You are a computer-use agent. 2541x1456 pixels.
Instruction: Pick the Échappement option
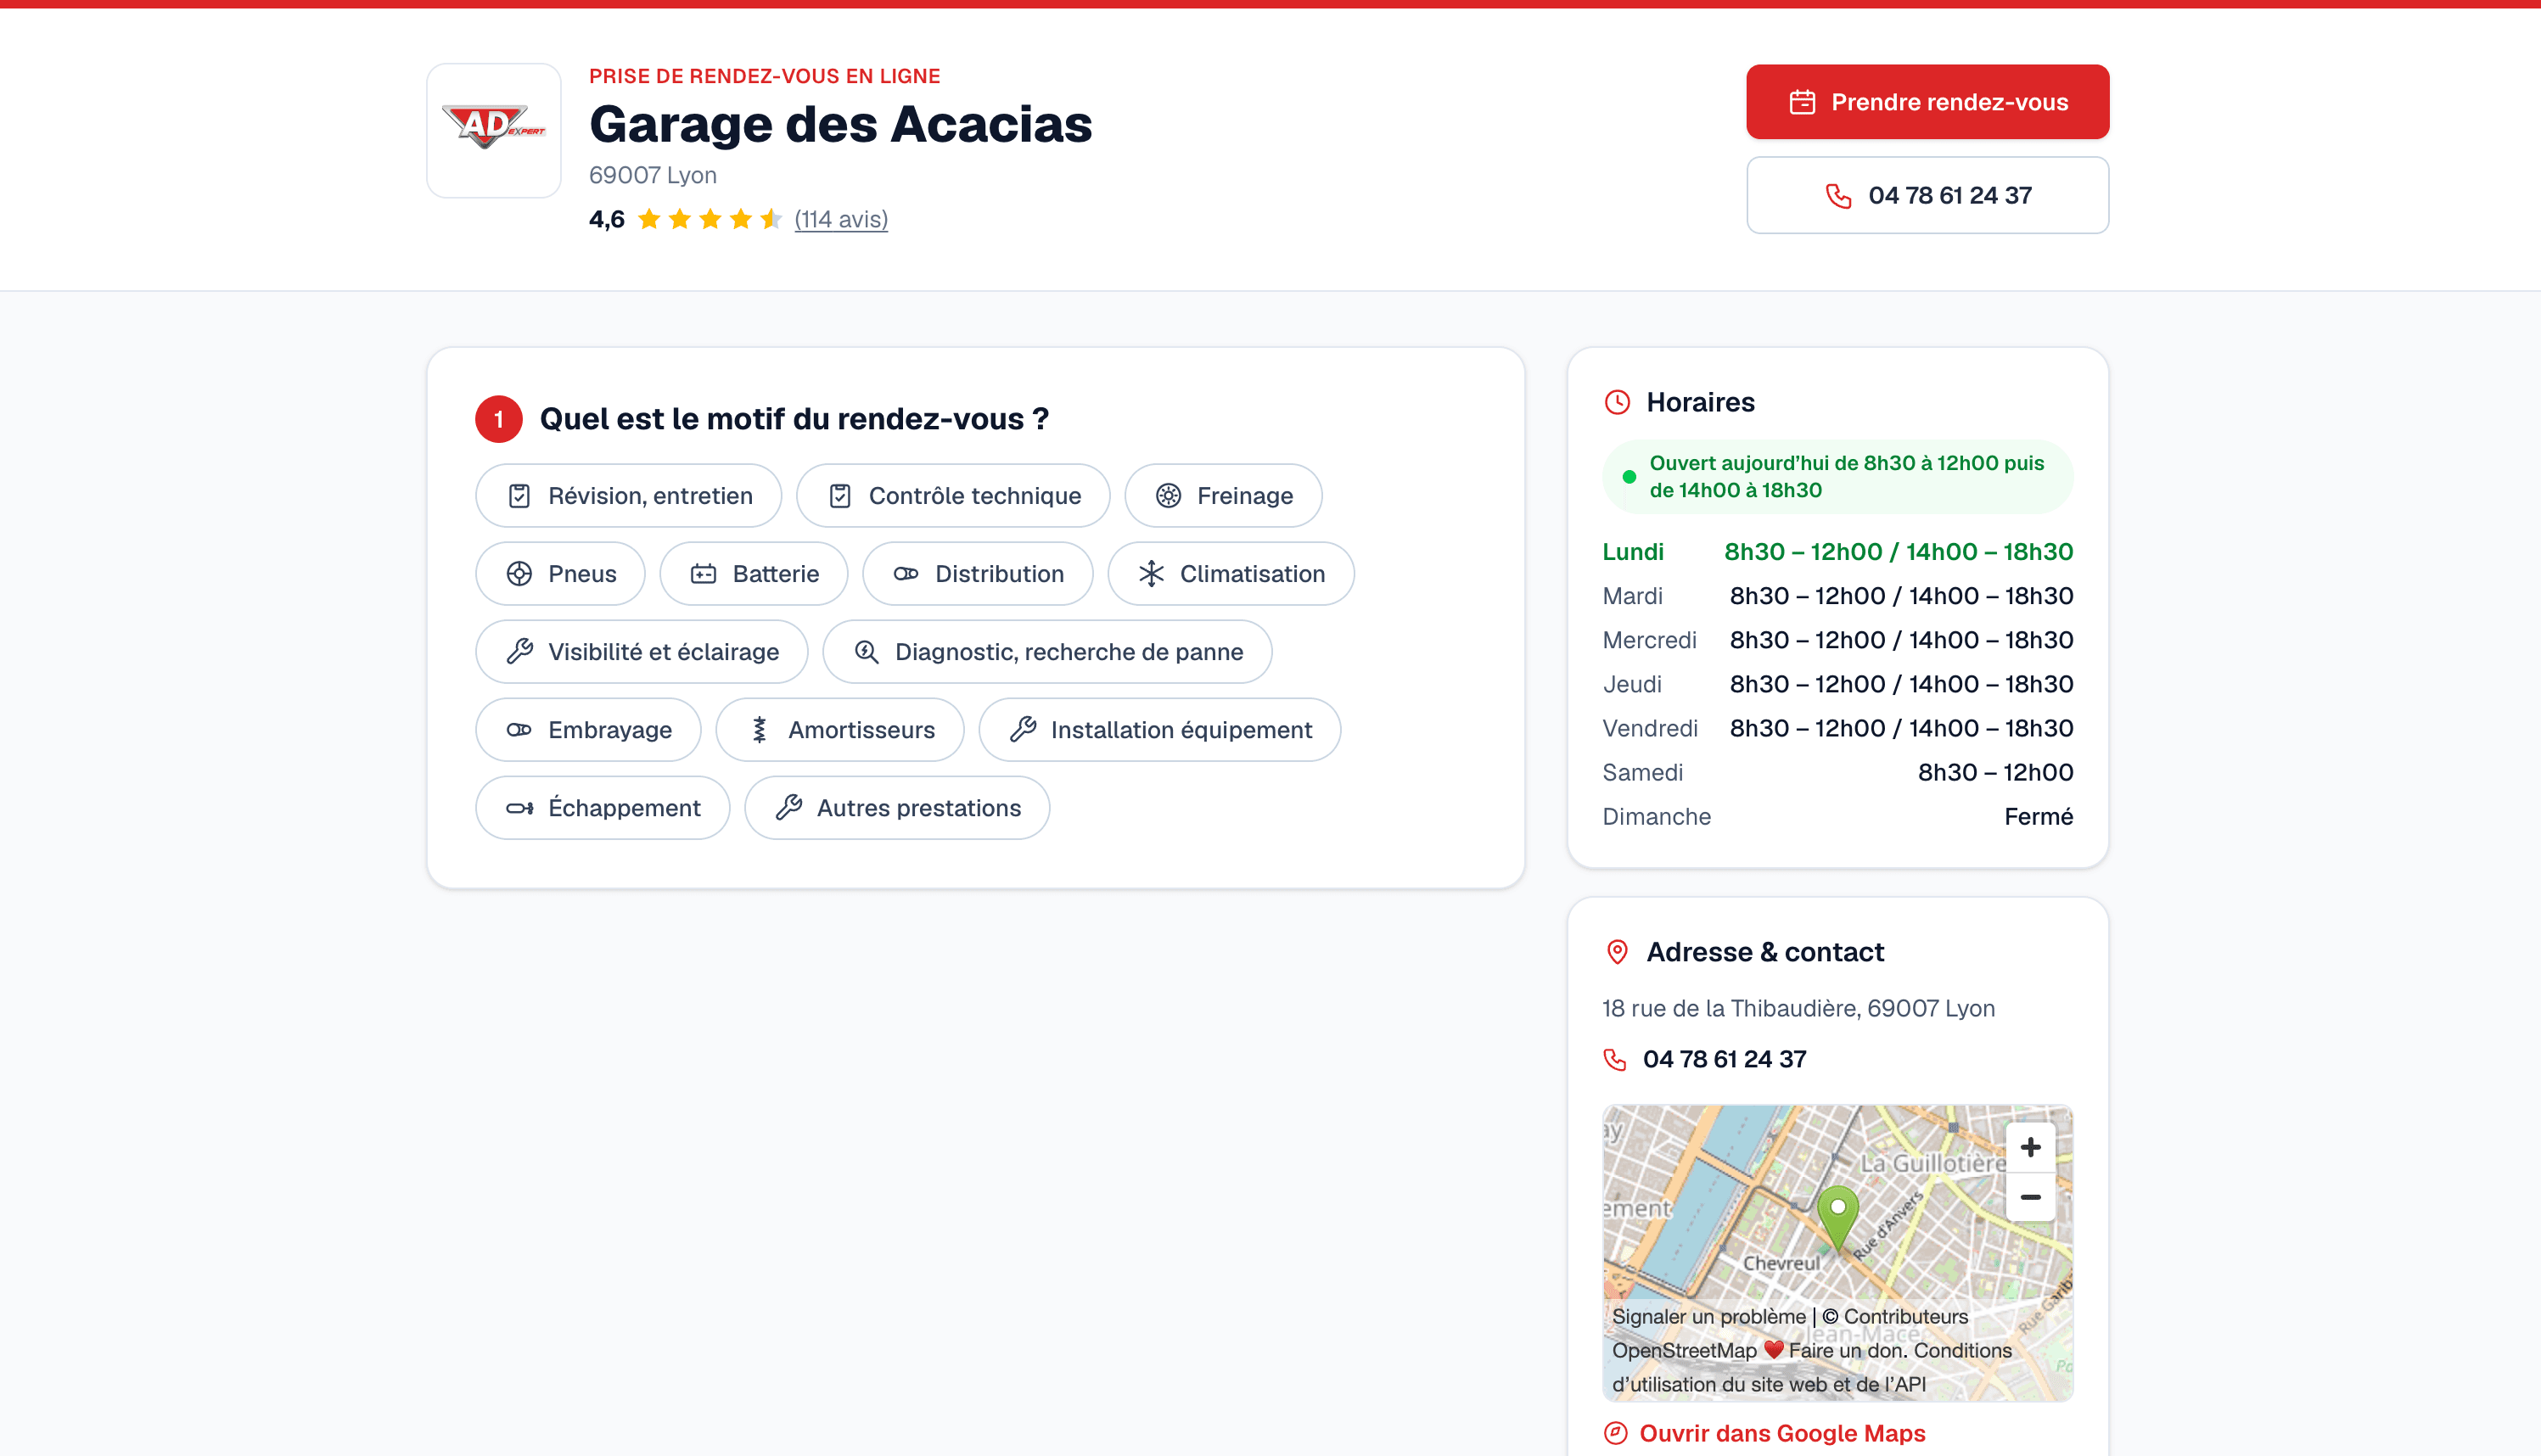[x=603, y=808]
